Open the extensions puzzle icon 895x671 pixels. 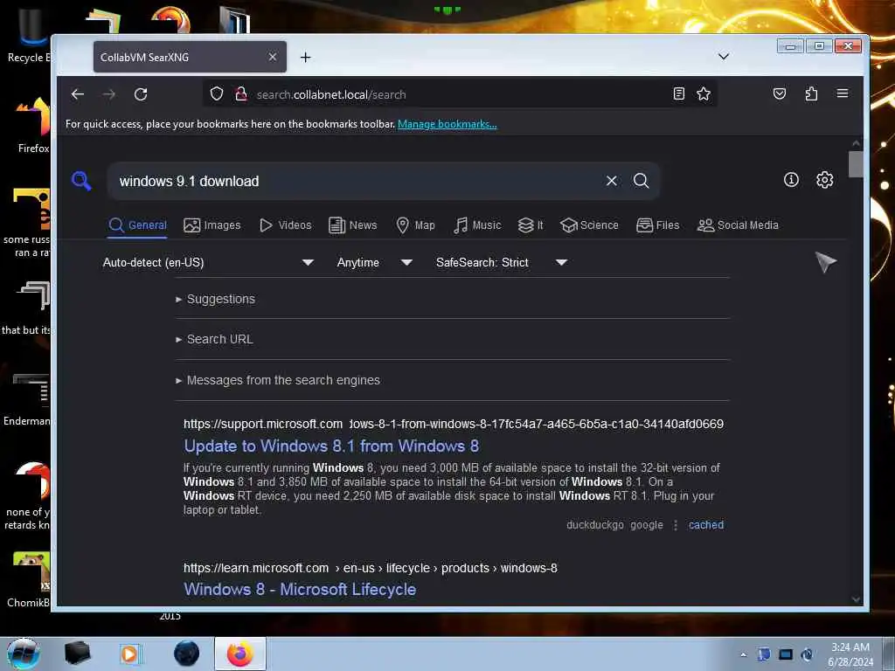[x=811, y=93]
